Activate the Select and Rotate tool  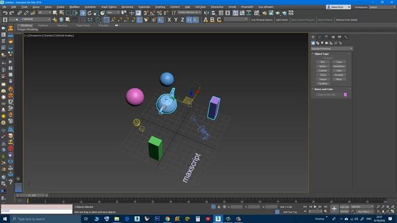click(x=89, y=13)
